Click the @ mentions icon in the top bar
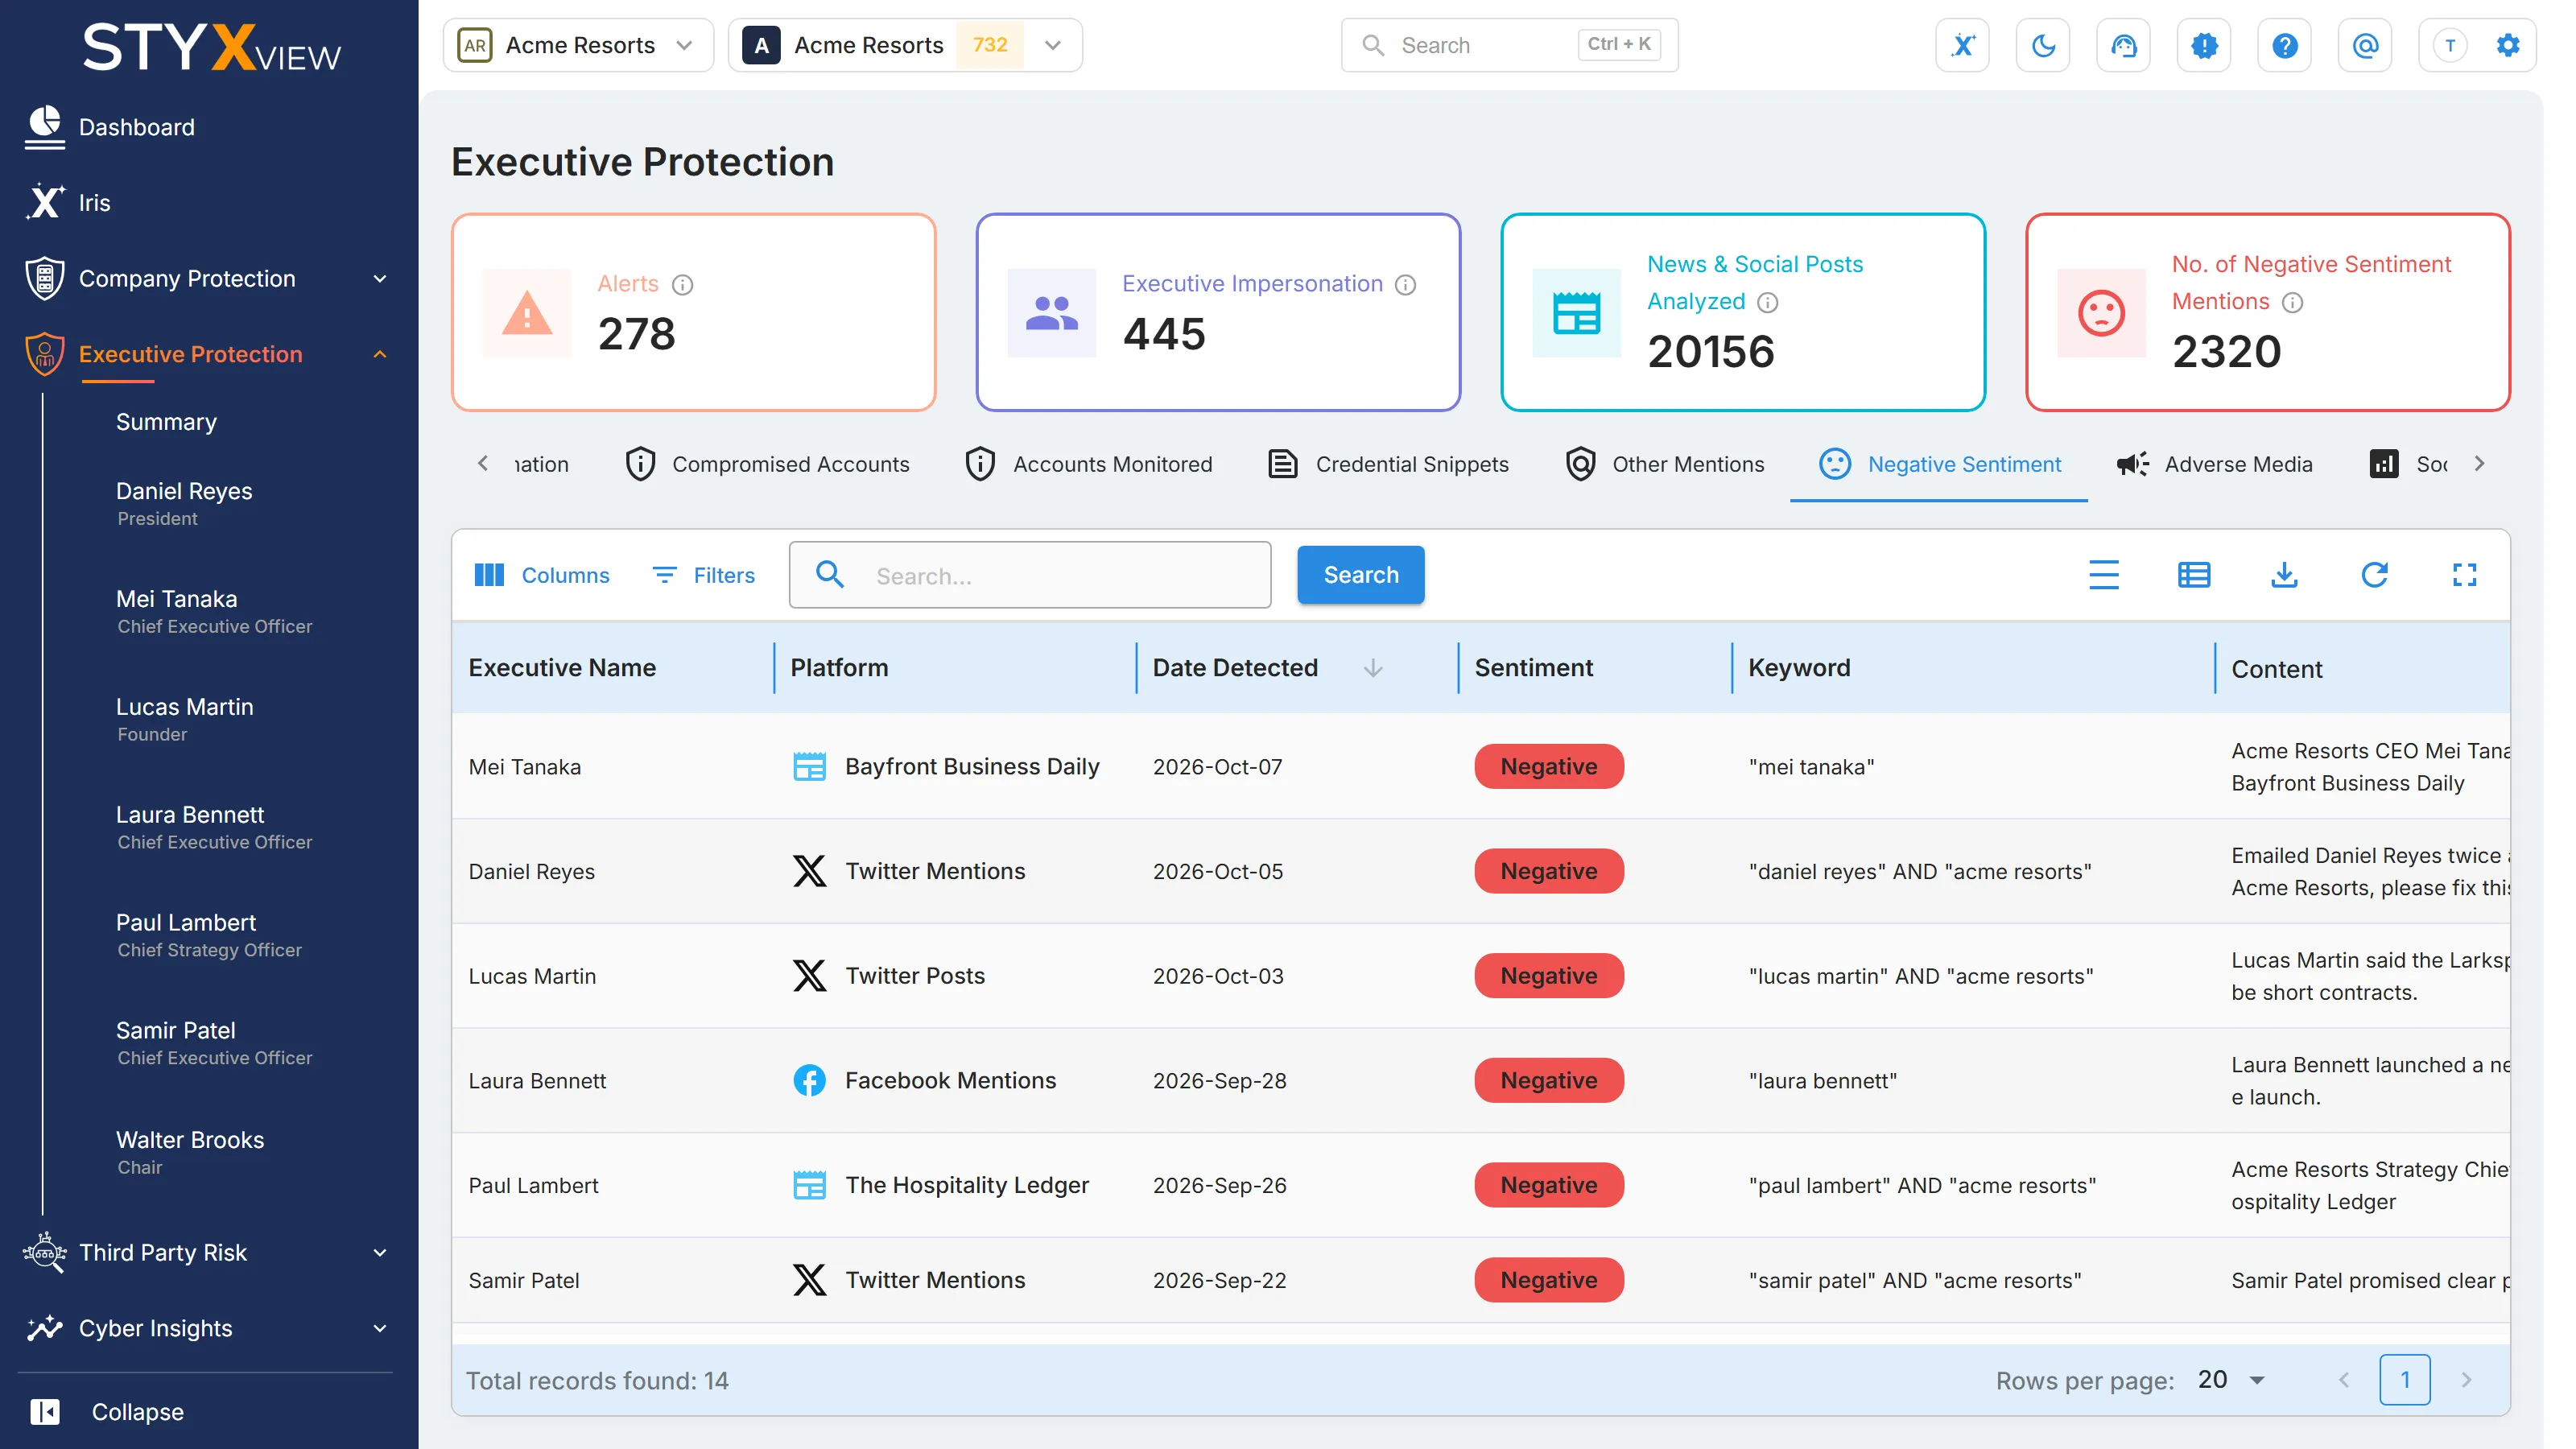2576x1449 pixels. pyautogui.click(x=2365, y=45)
